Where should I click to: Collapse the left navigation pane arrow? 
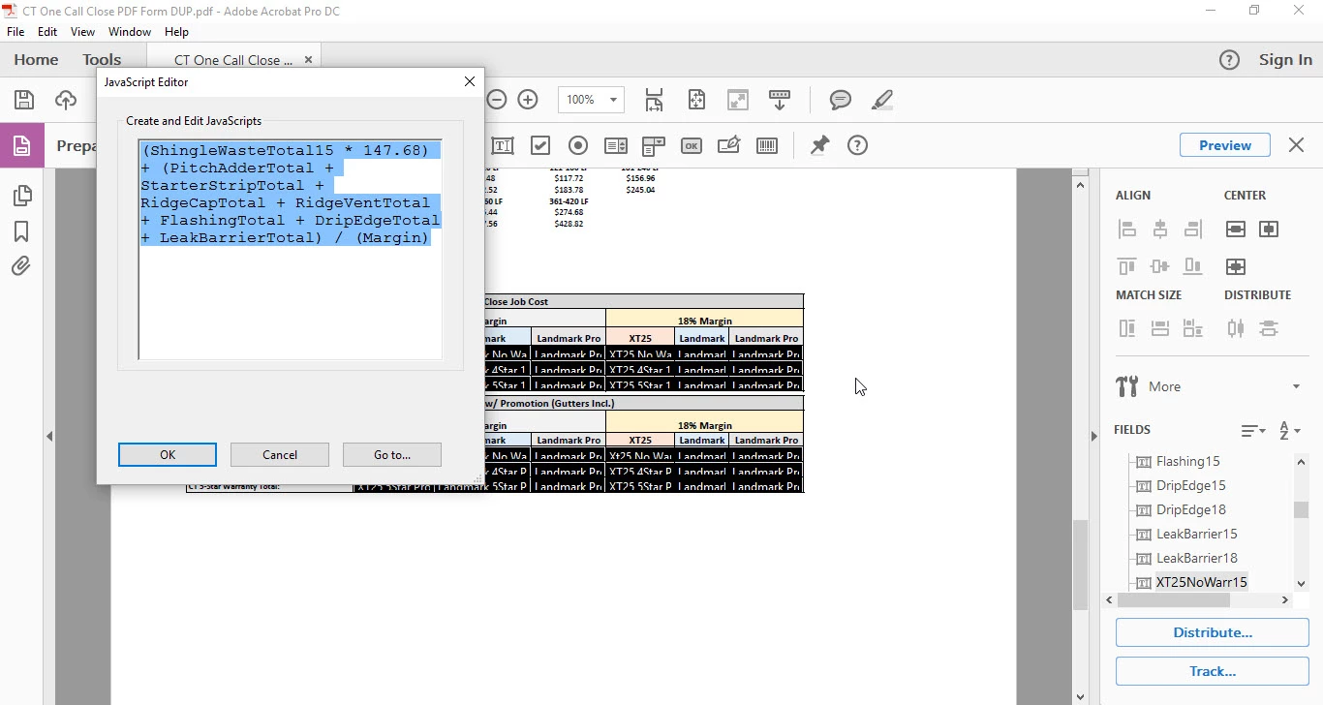pyautogui.click(x=49, y=436)
